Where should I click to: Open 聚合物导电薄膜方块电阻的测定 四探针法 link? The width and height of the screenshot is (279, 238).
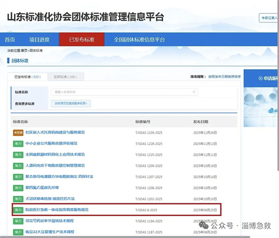coord(59,177)
